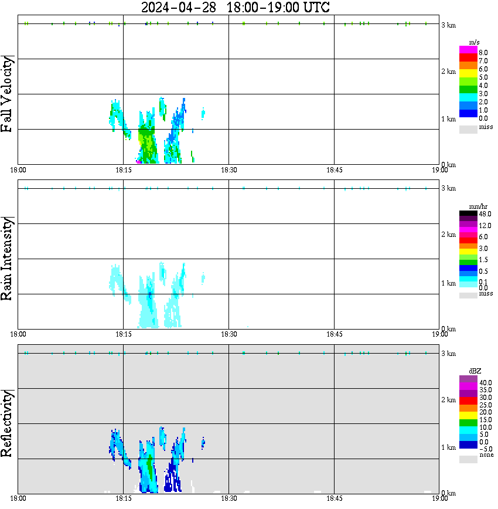Click the yellow swatch in the m/s legend

tap(468, 73)
